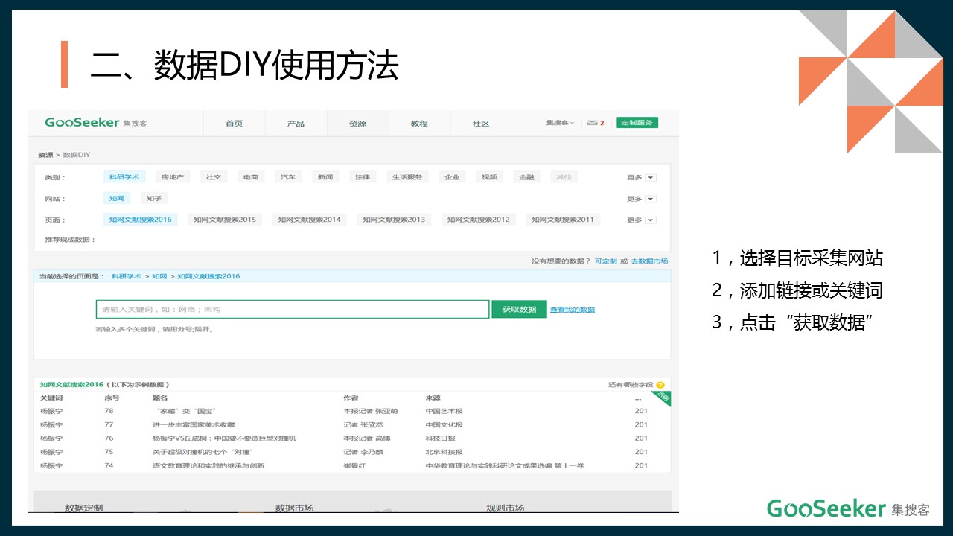Click title cell "家藏"变"国宝"
Image resolution: width=953 pixels, height=536 pixels.
click(186, 411)
